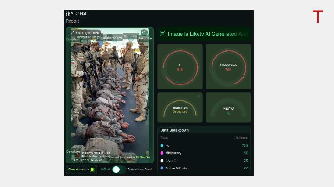Select the AI Check label

point(105,169)
